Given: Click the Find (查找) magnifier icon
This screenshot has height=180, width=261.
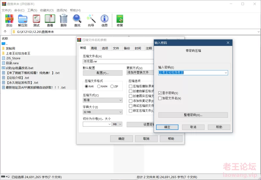Looking at the screenshot, I should coord(77,21).
